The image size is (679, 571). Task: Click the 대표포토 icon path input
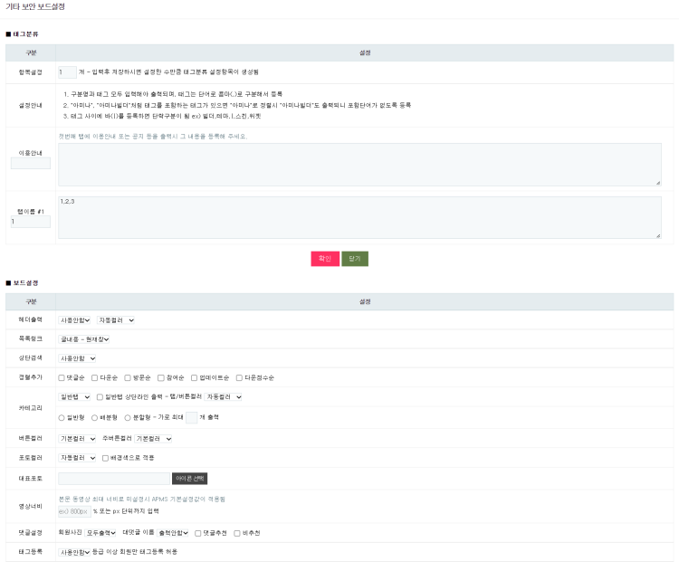click(114, 479)
